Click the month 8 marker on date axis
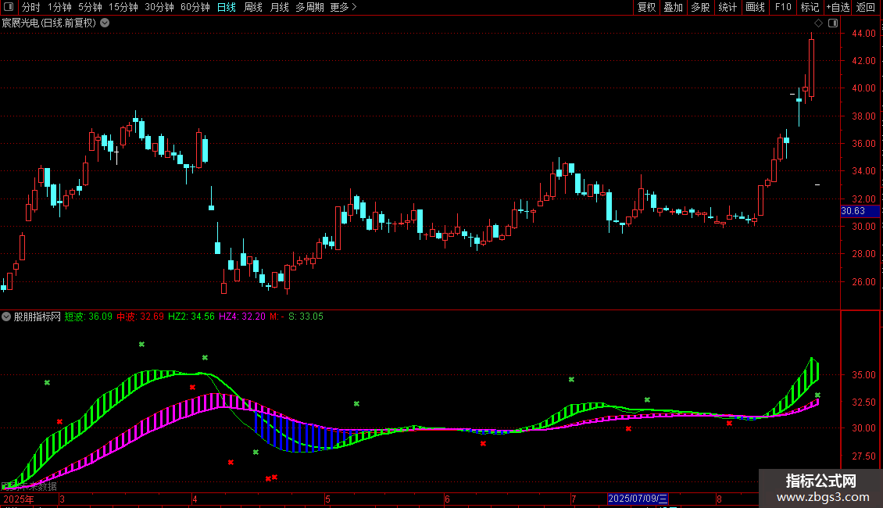Image resolution: width=883 pixels, height=508 pixels. pyautogui.click(x=719, y=499)
